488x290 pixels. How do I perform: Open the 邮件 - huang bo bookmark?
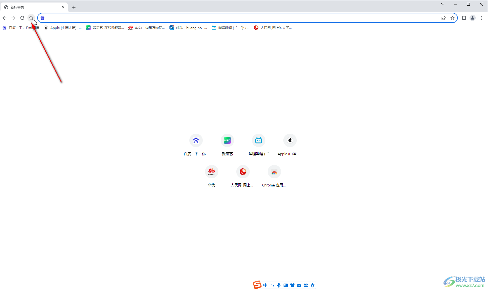(x=188, y=28)
